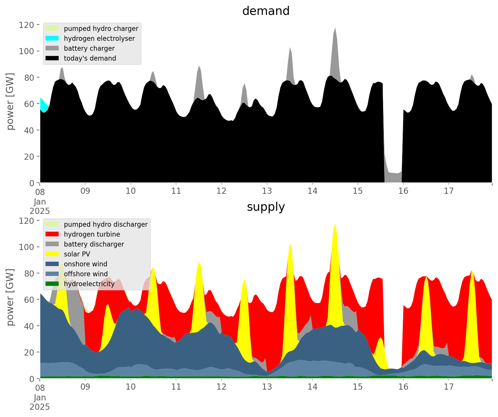
Task: Click the '14' date tick under demand chart
Action: (312, 191)
